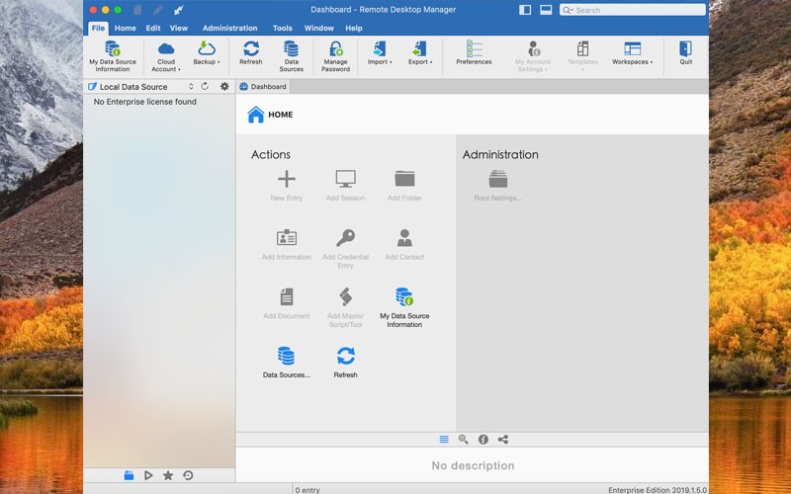Open the Help ribbon tab
Image resolution: width=791 pixels, height=494 pixels.
click(354, 29)
